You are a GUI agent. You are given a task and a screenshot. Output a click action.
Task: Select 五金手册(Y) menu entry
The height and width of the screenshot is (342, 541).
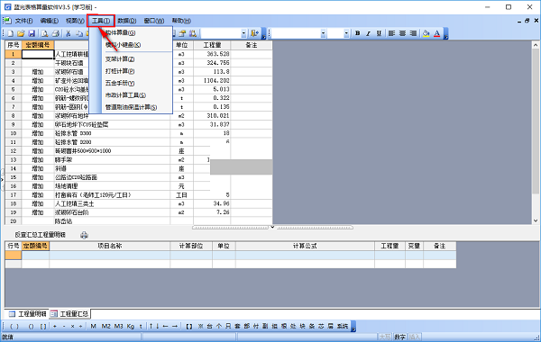coord(120,84)
